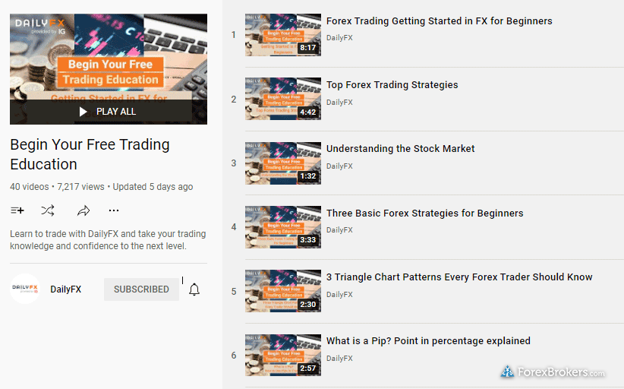Image resolution: width=624 pixels, height=389 pixels.
Task: Click the ForexBrokers.com watermark logo
Action: 553,372
